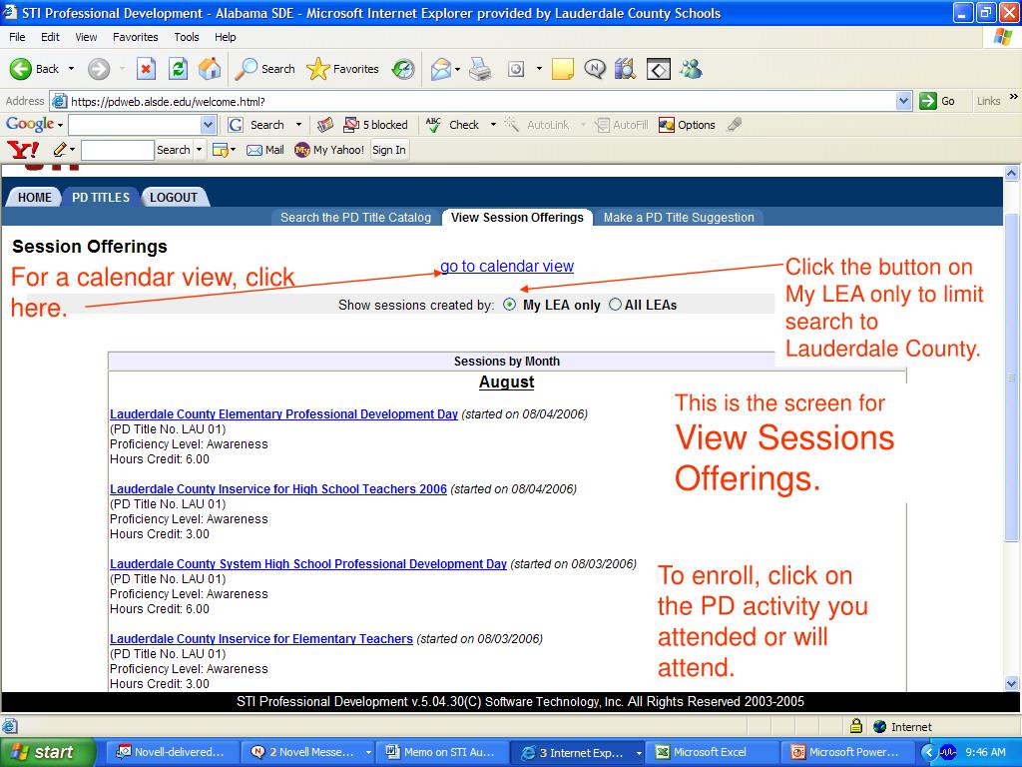Click the IE Back arrow button
The width and height of the screenshot is (1022, 767).
coord(34,69)
